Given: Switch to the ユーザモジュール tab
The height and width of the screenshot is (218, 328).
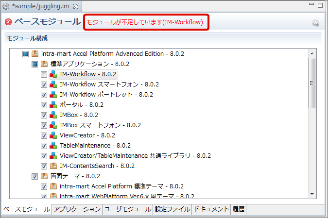Looking at the screenshot, I should (x=128, y=209).
